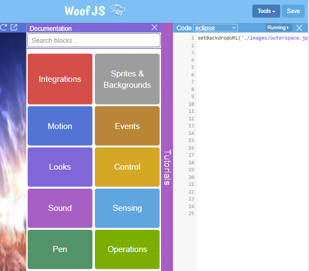The width and height of the screenshot is (309, 271).
Task: Show the Looks blocks
Action: click(x=60, y=167)
